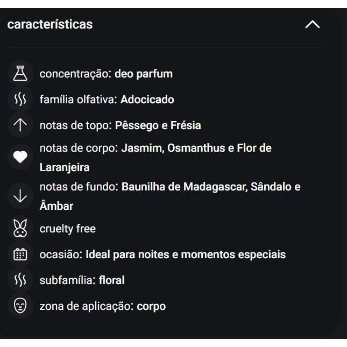
Task: Click the notas de corpo heart icon
Action: 20,157
